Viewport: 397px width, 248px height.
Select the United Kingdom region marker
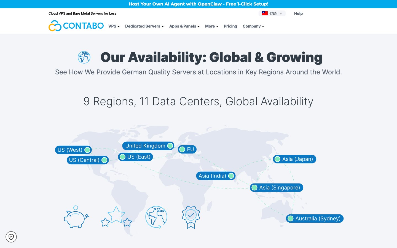(x=148, y=146)
